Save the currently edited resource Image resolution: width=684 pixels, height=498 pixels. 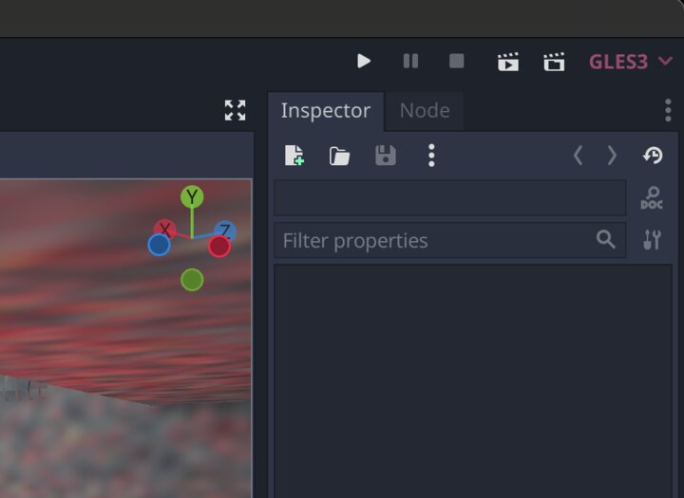click(386, 156)
